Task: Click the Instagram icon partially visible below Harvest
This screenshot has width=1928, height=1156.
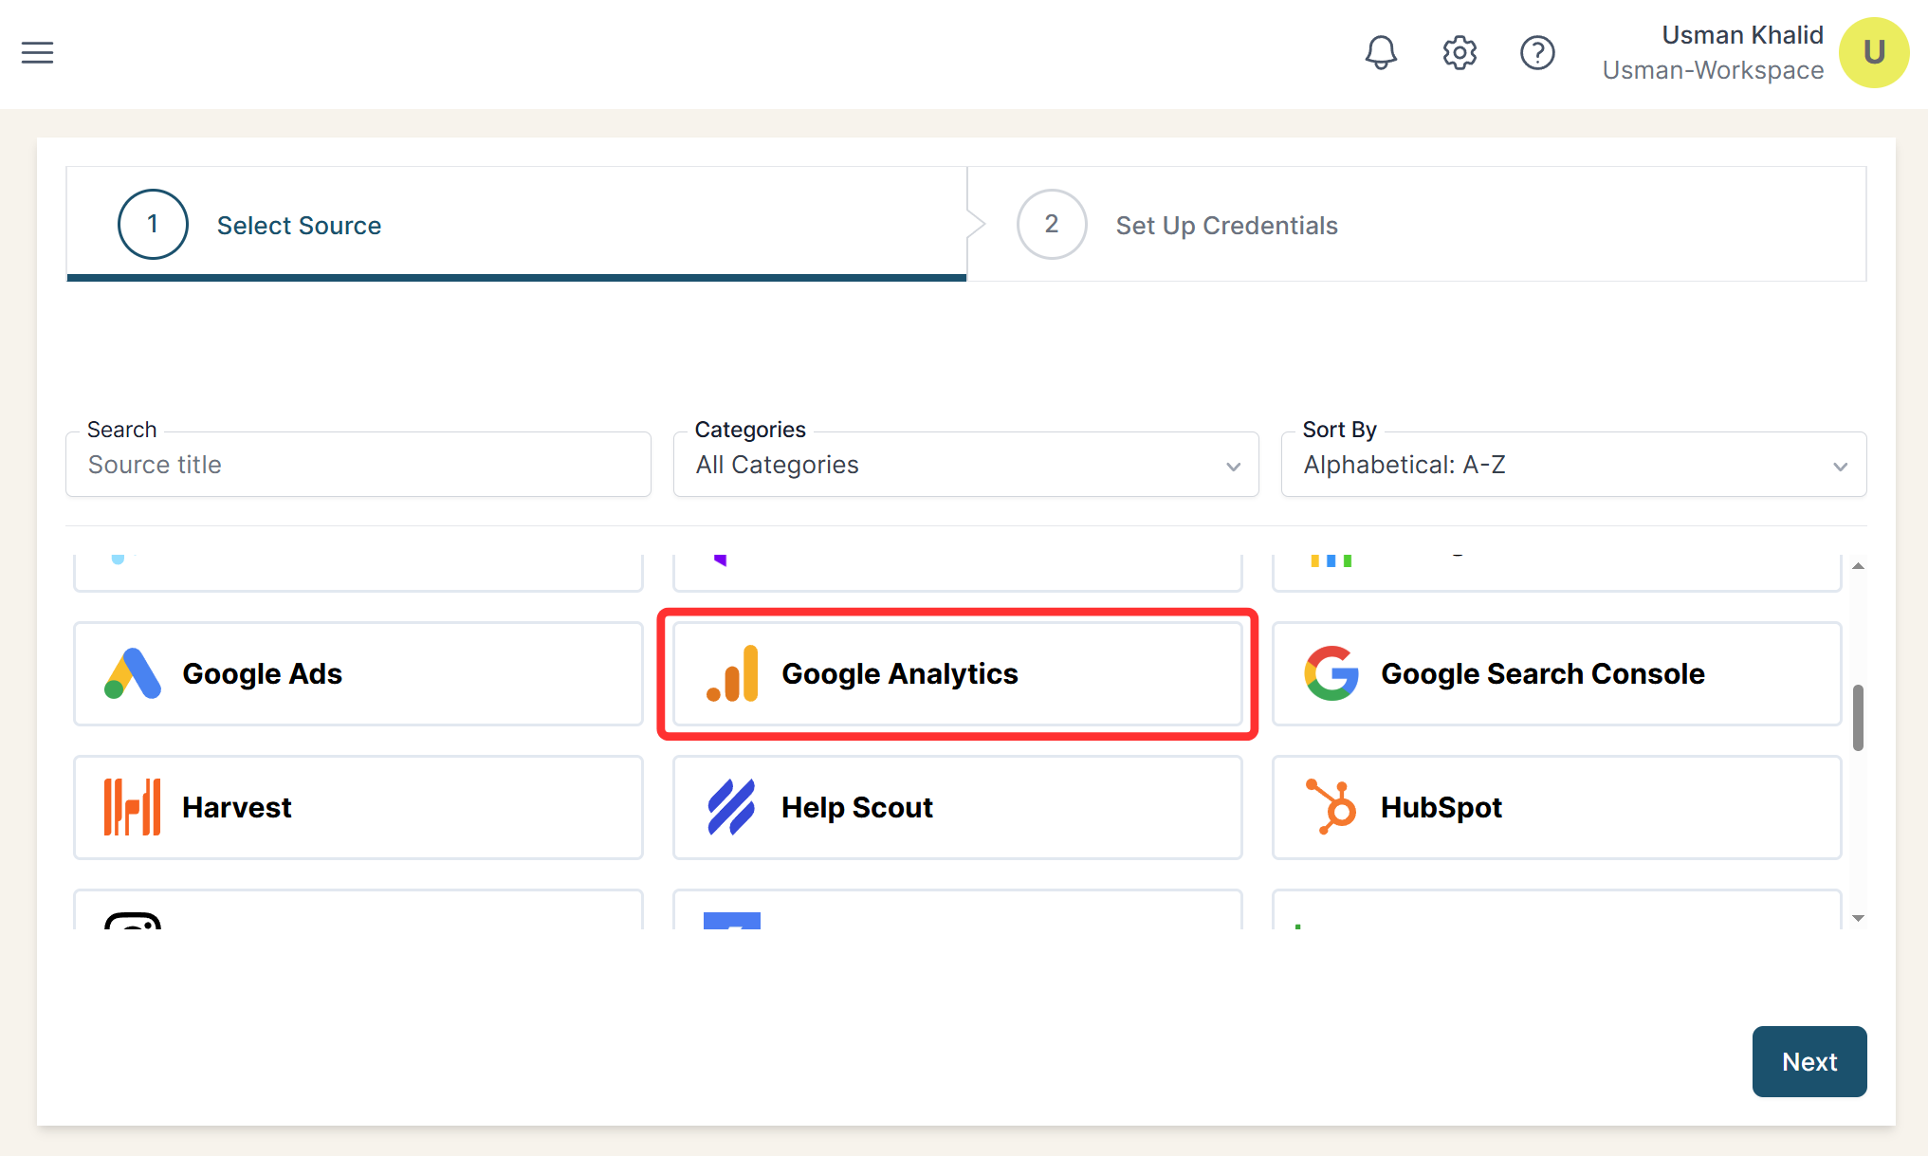Action: click(133, 925)
